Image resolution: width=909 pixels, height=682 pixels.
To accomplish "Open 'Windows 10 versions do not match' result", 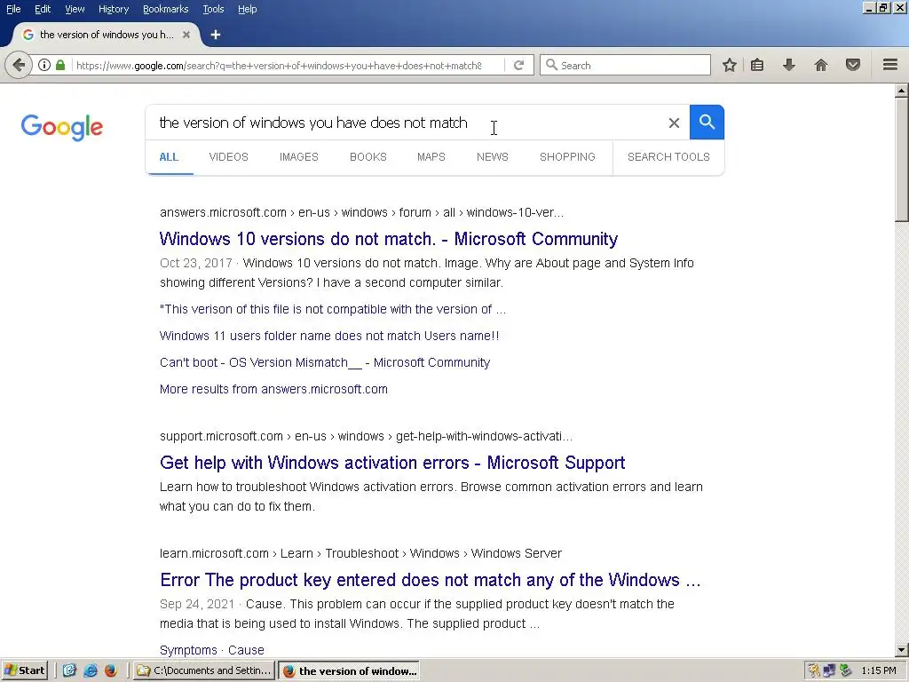I will click(x=389, y=238).
